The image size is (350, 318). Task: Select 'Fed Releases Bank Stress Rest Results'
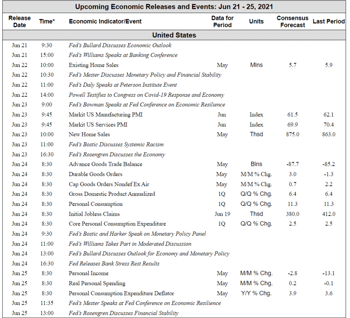click(x=114, y=264)
